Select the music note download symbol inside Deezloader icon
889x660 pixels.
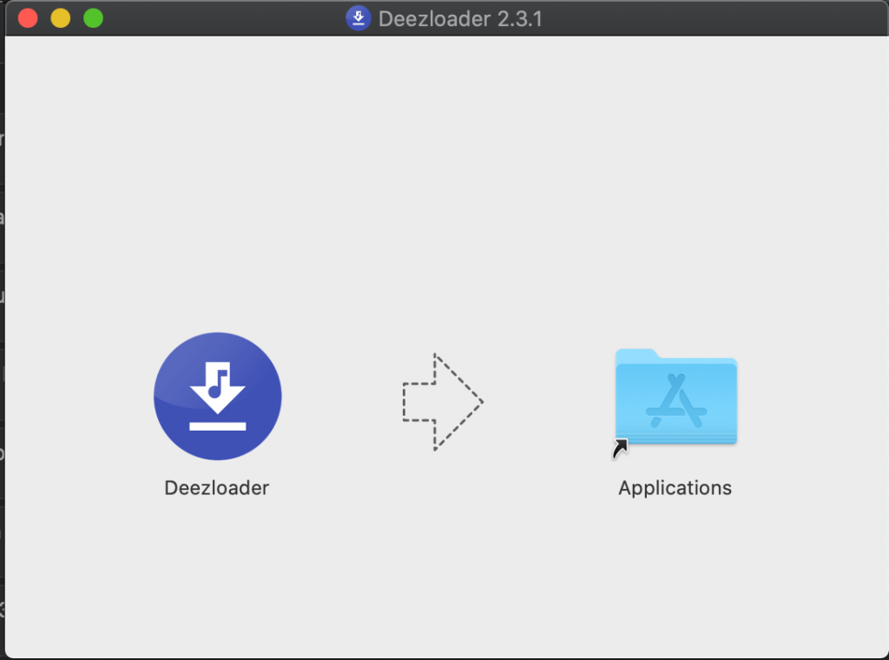pyautogui.click(x=217, y=386)
